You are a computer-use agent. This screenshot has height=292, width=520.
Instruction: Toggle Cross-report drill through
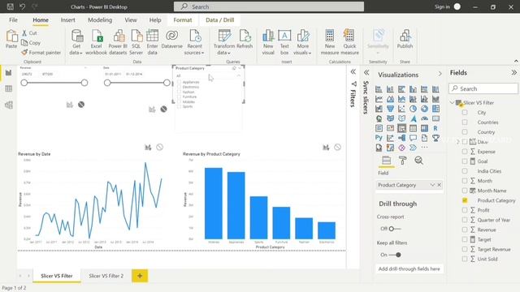395,229
